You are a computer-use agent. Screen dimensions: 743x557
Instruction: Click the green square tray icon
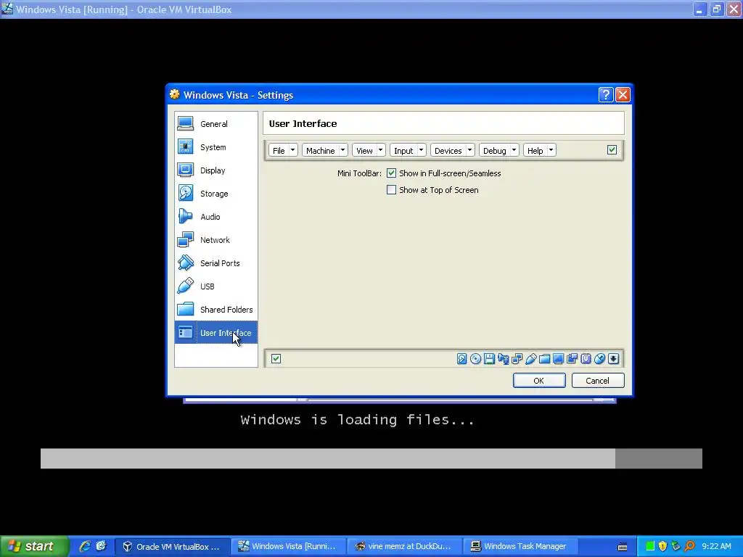tap(650, 546)
